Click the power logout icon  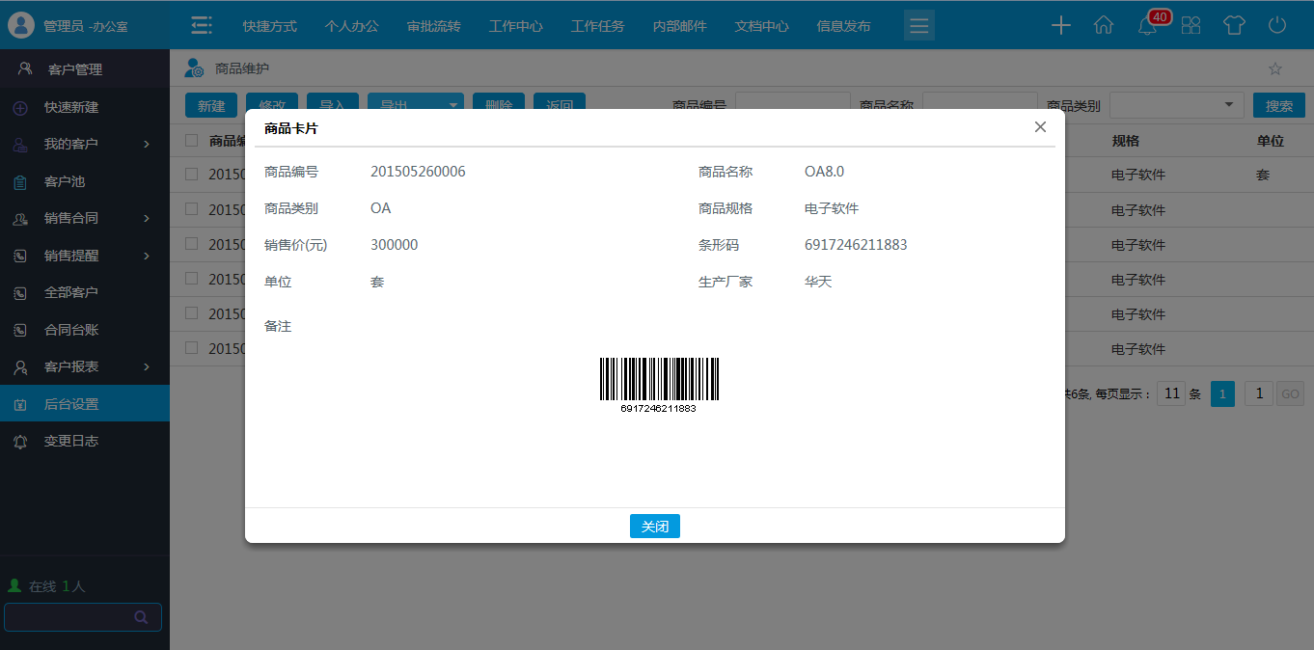point(1277,25)
